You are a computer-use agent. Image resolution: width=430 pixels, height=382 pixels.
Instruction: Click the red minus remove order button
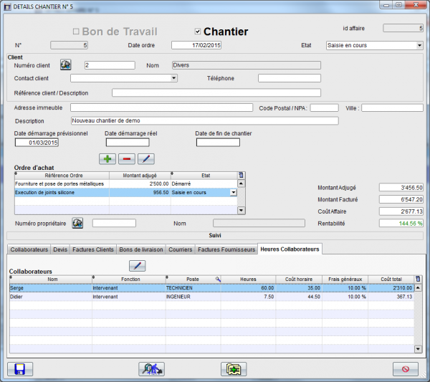pos(127,158)
